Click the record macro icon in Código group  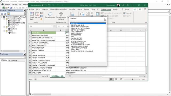(x=41, y=13)
